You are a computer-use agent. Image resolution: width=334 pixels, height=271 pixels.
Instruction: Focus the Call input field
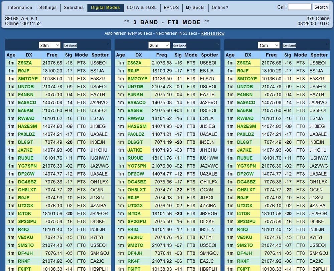[x=300, y=7]
